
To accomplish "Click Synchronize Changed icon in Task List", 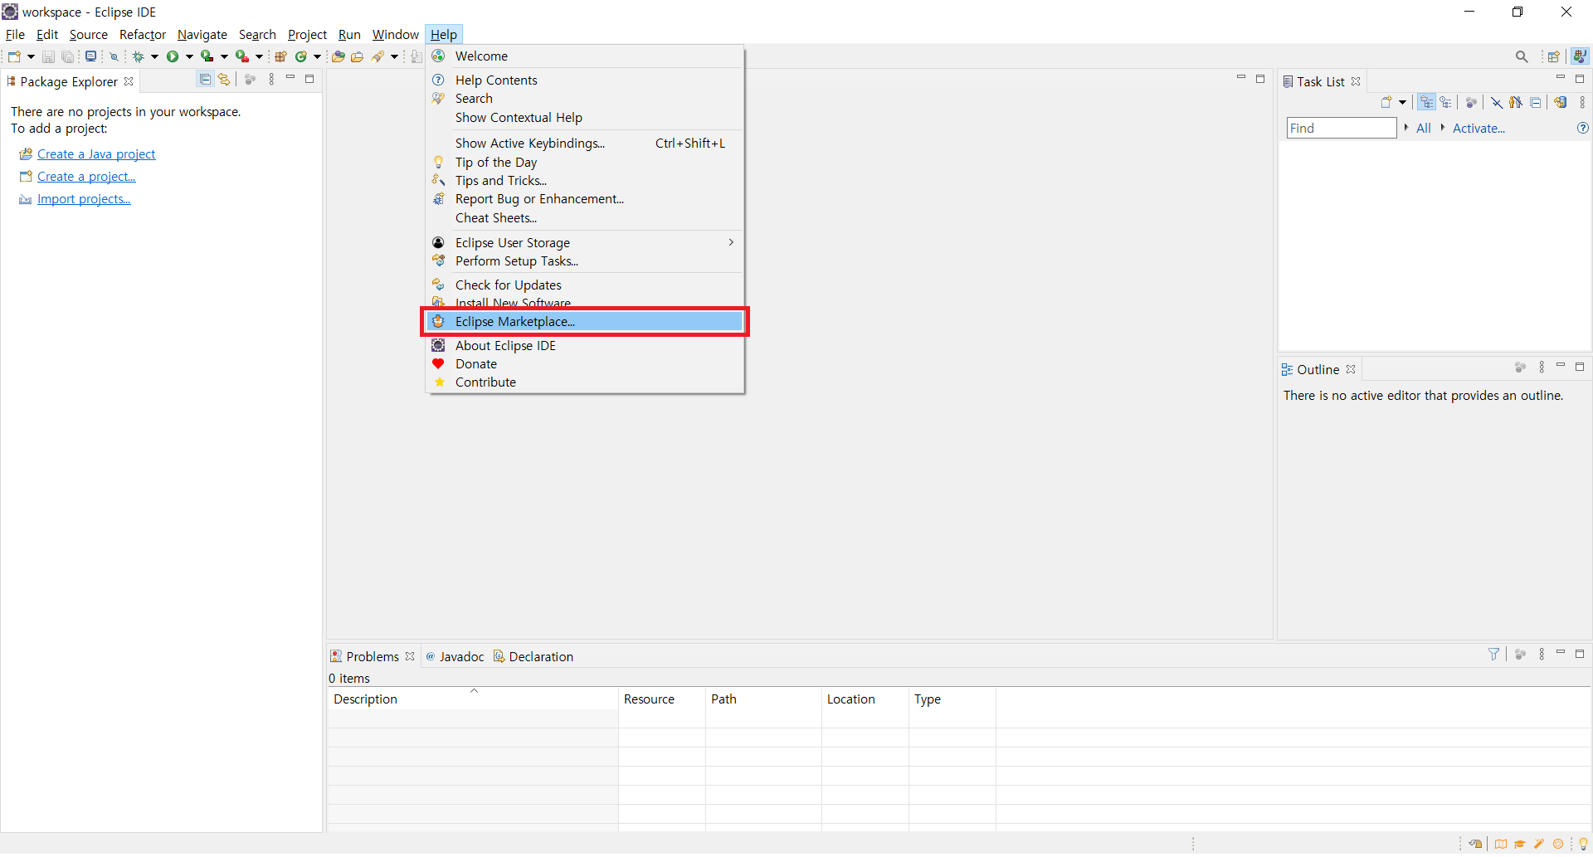I will click(1561, 103).
